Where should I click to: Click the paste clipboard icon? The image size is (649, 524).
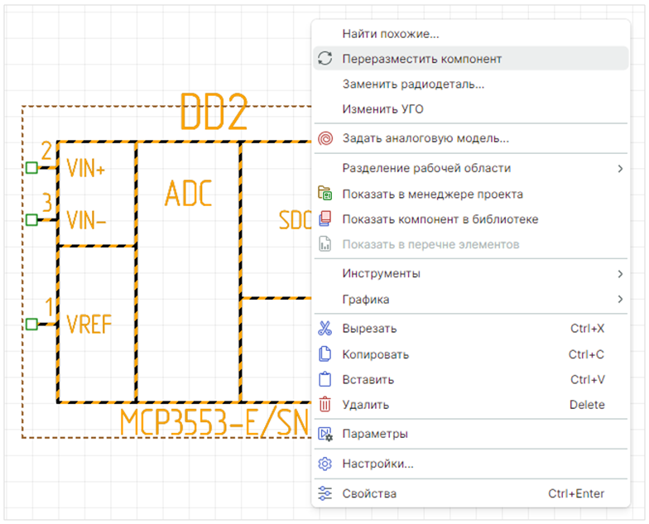click(325, 380)
